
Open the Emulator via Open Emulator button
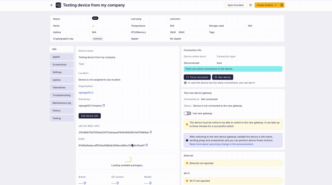(x=236, y=5)
